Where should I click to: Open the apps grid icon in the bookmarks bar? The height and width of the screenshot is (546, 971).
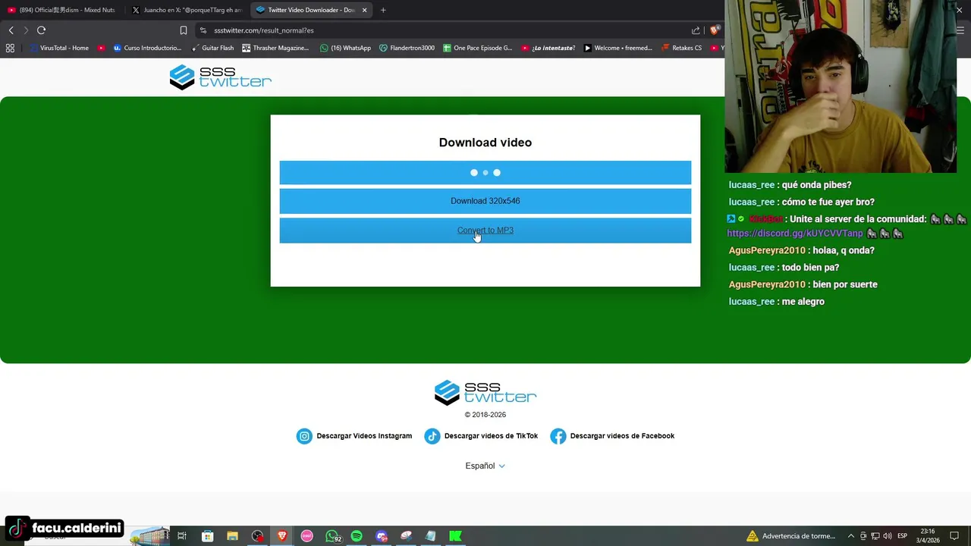10,48
